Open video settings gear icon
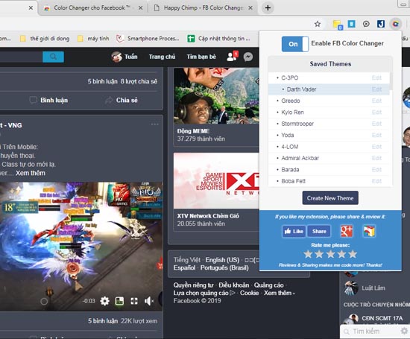Viewport: 410px width, 339px height. click(104, 301)
